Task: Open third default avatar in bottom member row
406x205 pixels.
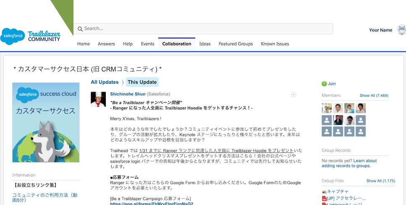Action: pyautogui.click(x=349, y=131)
